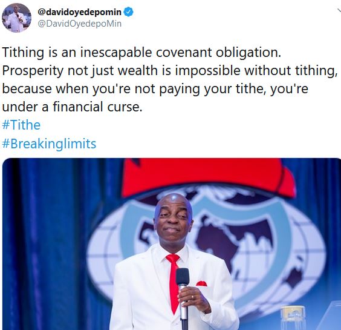Screen dimensions: 341x330
Task: Click the "inescapable covenant obligation" phrase
Action: click(x=181, y=53)
